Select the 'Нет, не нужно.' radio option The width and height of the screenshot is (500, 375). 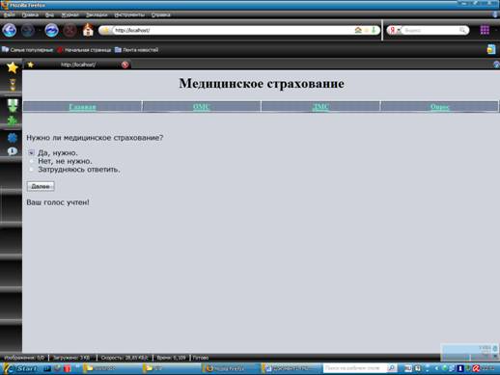pos(31,161)
